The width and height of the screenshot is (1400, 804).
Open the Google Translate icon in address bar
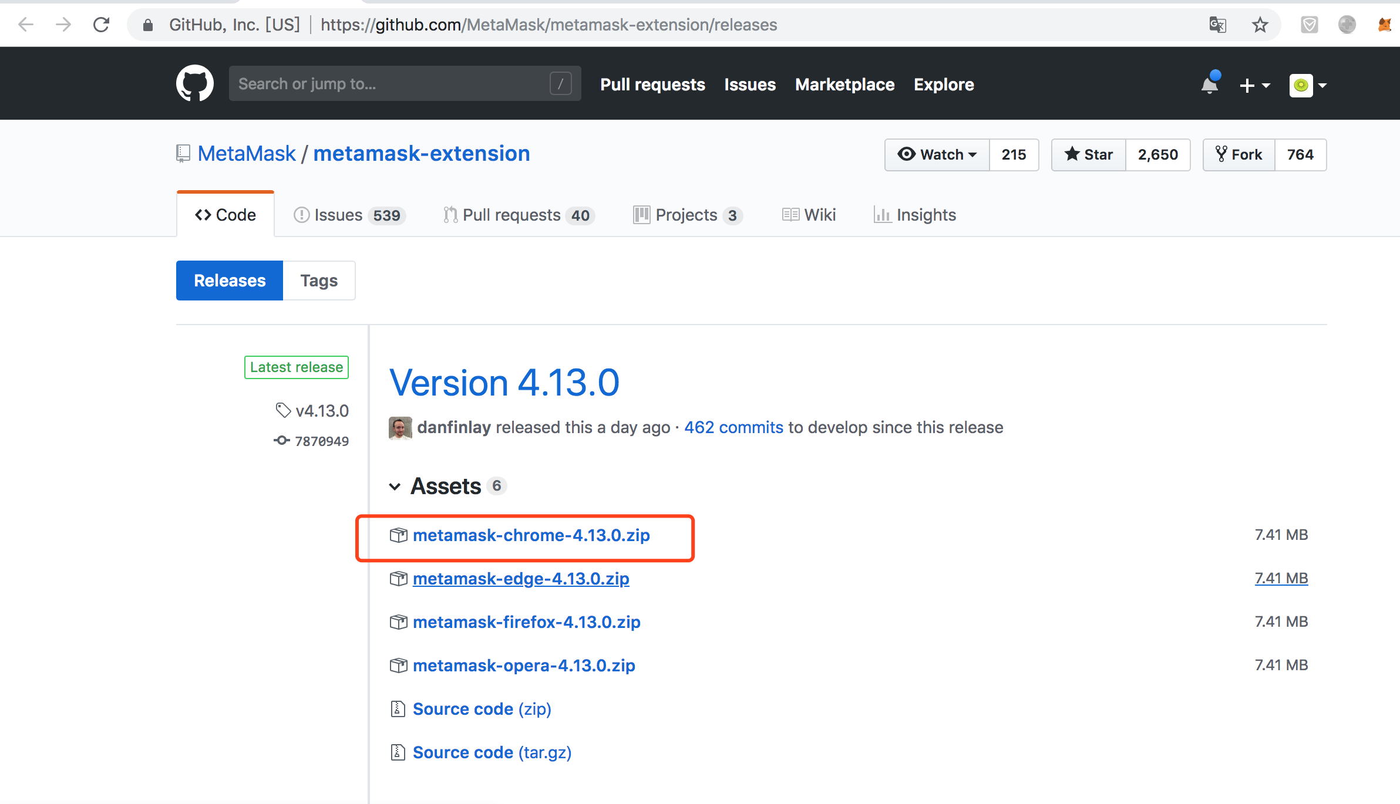tap(1218, 25)
